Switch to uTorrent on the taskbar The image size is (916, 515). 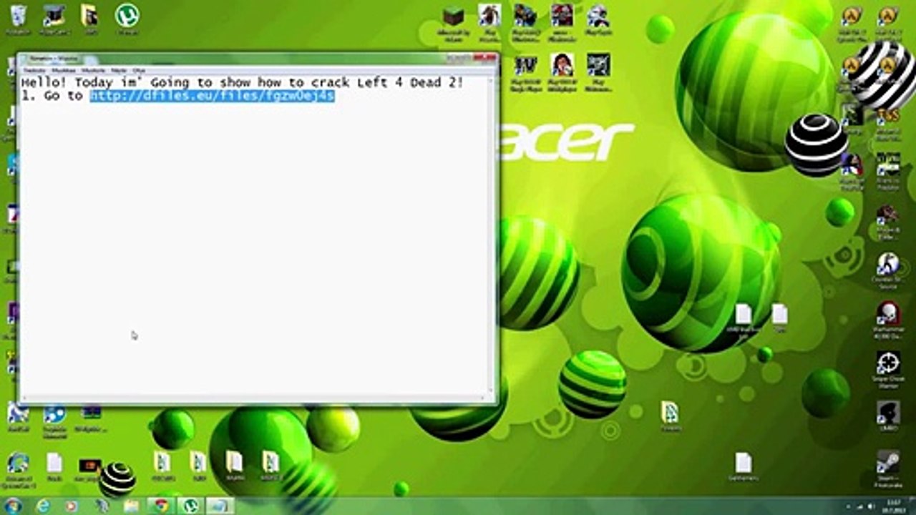click(x=190, y=506)
